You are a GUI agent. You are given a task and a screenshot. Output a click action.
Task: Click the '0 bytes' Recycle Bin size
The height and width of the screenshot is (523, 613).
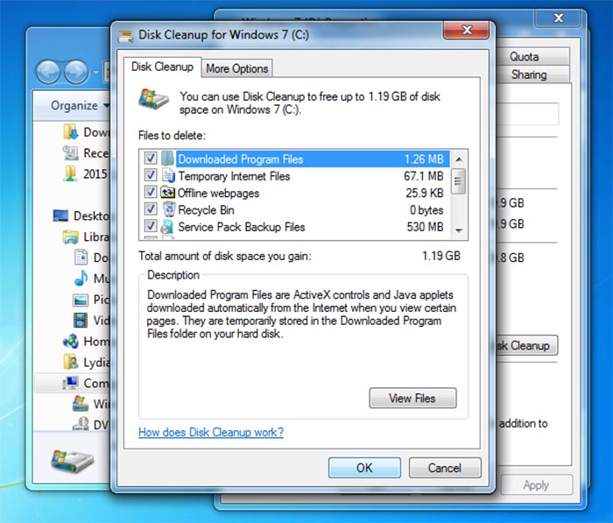point(426,210)
